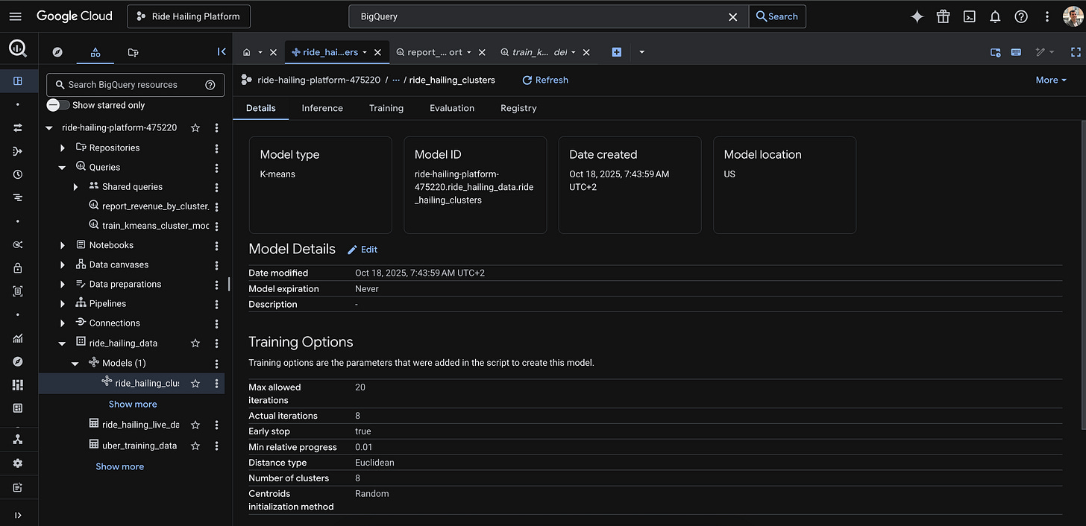
Task: Open the Help question mark icon
Action: pos(1021,16)
